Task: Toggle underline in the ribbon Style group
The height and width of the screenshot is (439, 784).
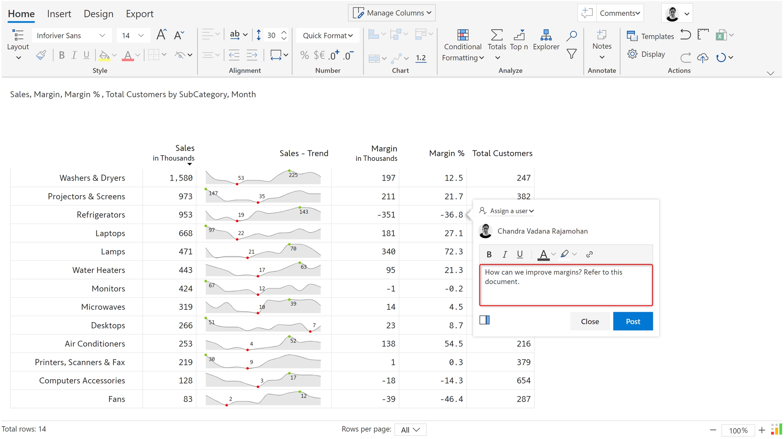Action: coord(86,55)
